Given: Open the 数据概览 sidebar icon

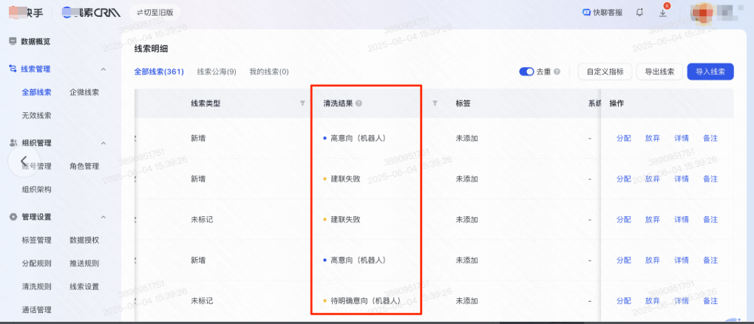Looking at the screenshot, I should click(x=13, y=42).
